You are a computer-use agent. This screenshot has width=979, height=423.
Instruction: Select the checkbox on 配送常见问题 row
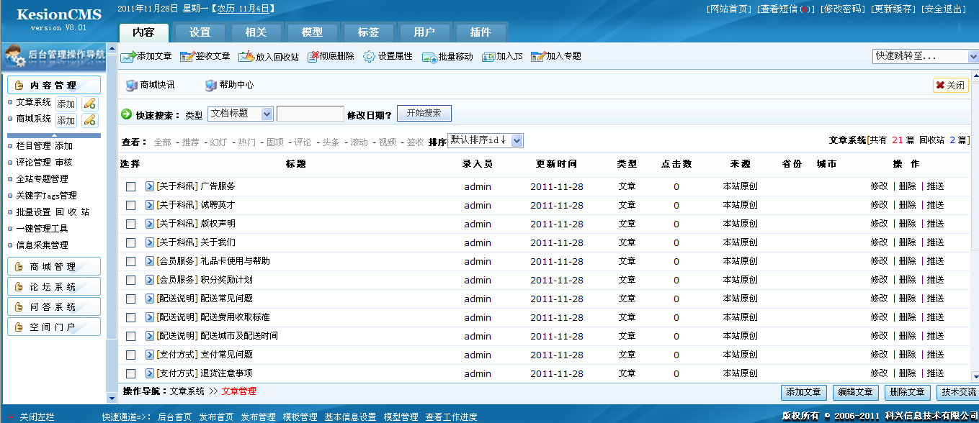click(129, 299)
